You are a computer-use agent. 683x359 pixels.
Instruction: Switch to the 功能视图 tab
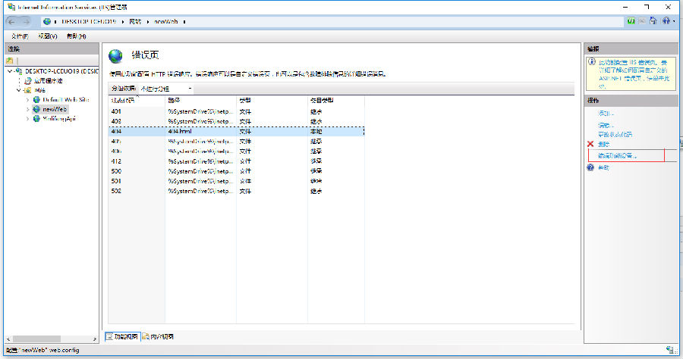(x=122, y=336)
